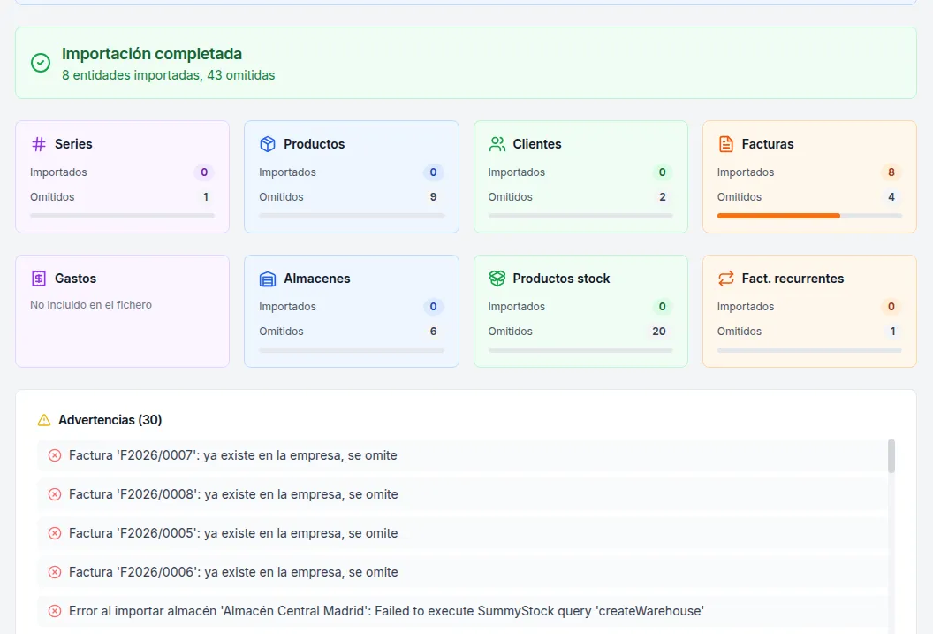Click the Importación completada title
This screenshot has width=933, height=634.
[x=152, y=54]
